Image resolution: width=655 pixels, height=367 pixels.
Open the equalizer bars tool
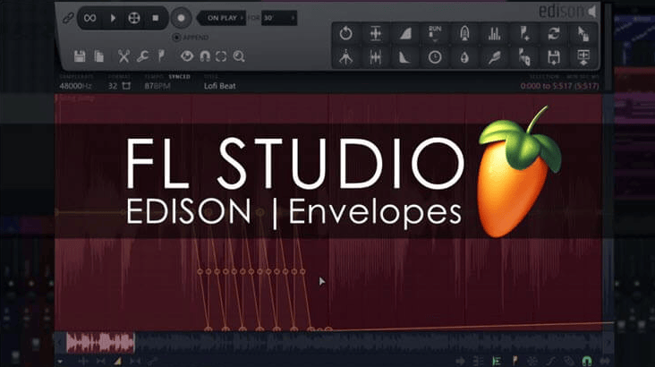(x=494, y=33)
